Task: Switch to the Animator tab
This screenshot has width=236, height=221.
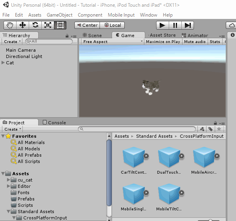Action: click(195, 36)
